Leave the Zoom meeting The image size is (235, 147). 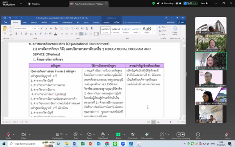pos(227,136)
